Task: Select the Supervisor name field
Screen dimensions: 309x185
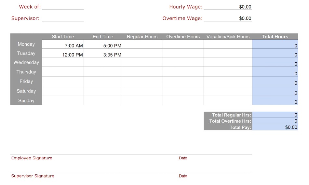Action: [63, 18]
